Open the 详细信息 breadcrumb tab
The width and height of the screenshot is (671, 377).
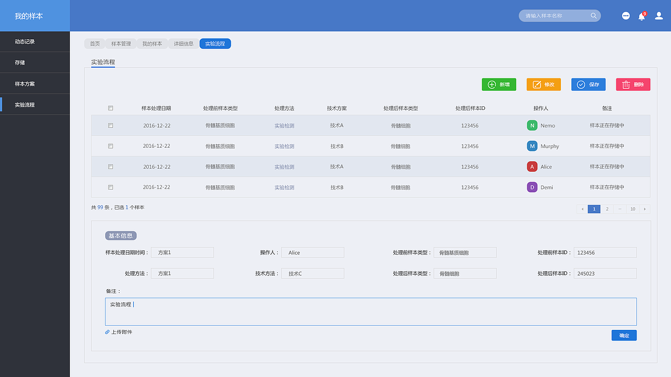184,44
